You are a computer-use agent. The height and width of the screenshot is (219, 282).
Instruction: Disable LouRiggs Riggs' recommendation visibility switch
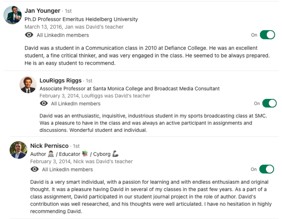[269, 103]
